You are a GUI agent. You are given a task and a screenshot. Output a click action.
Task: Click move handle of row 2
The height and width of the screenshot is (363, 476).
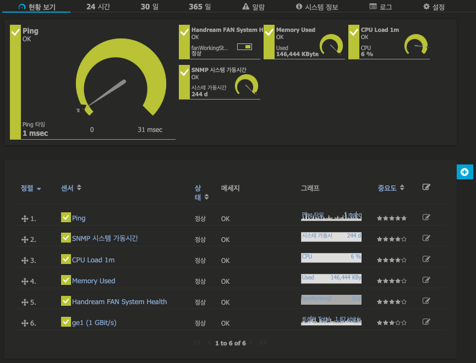(25, 240)
